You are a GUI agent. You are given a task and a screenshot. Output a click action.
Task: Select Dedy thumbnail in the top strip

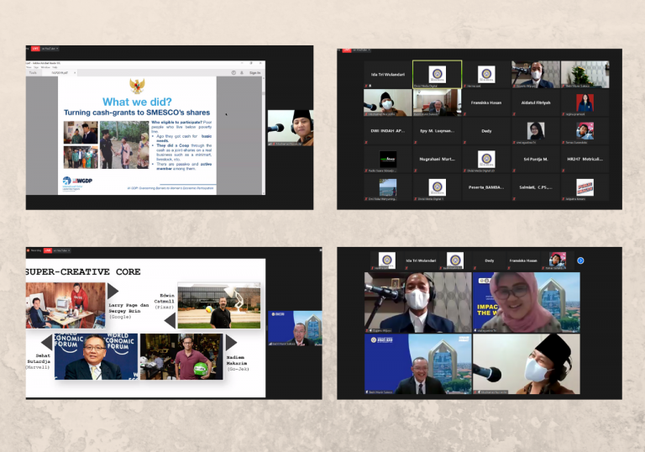[489, 260]
